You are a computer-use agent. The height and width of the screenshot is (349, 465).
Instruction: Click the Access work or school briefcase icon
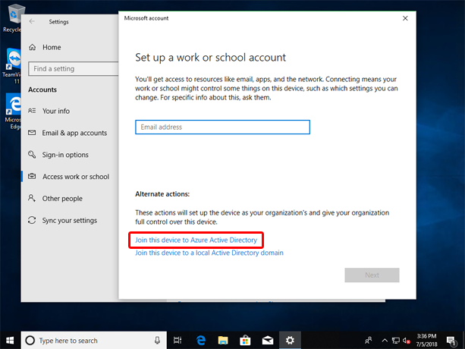pos(32,177)
